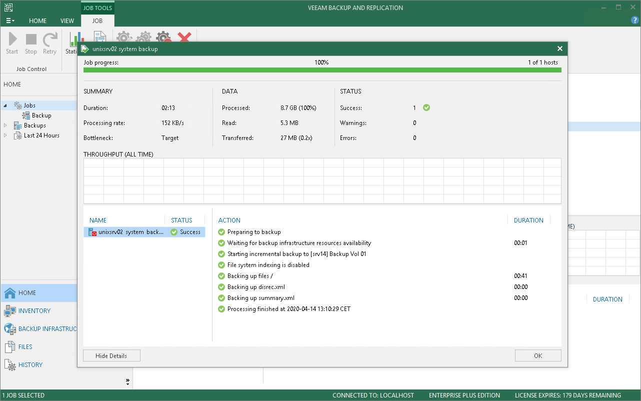Click the green check beside Success count

pos(426,107)
